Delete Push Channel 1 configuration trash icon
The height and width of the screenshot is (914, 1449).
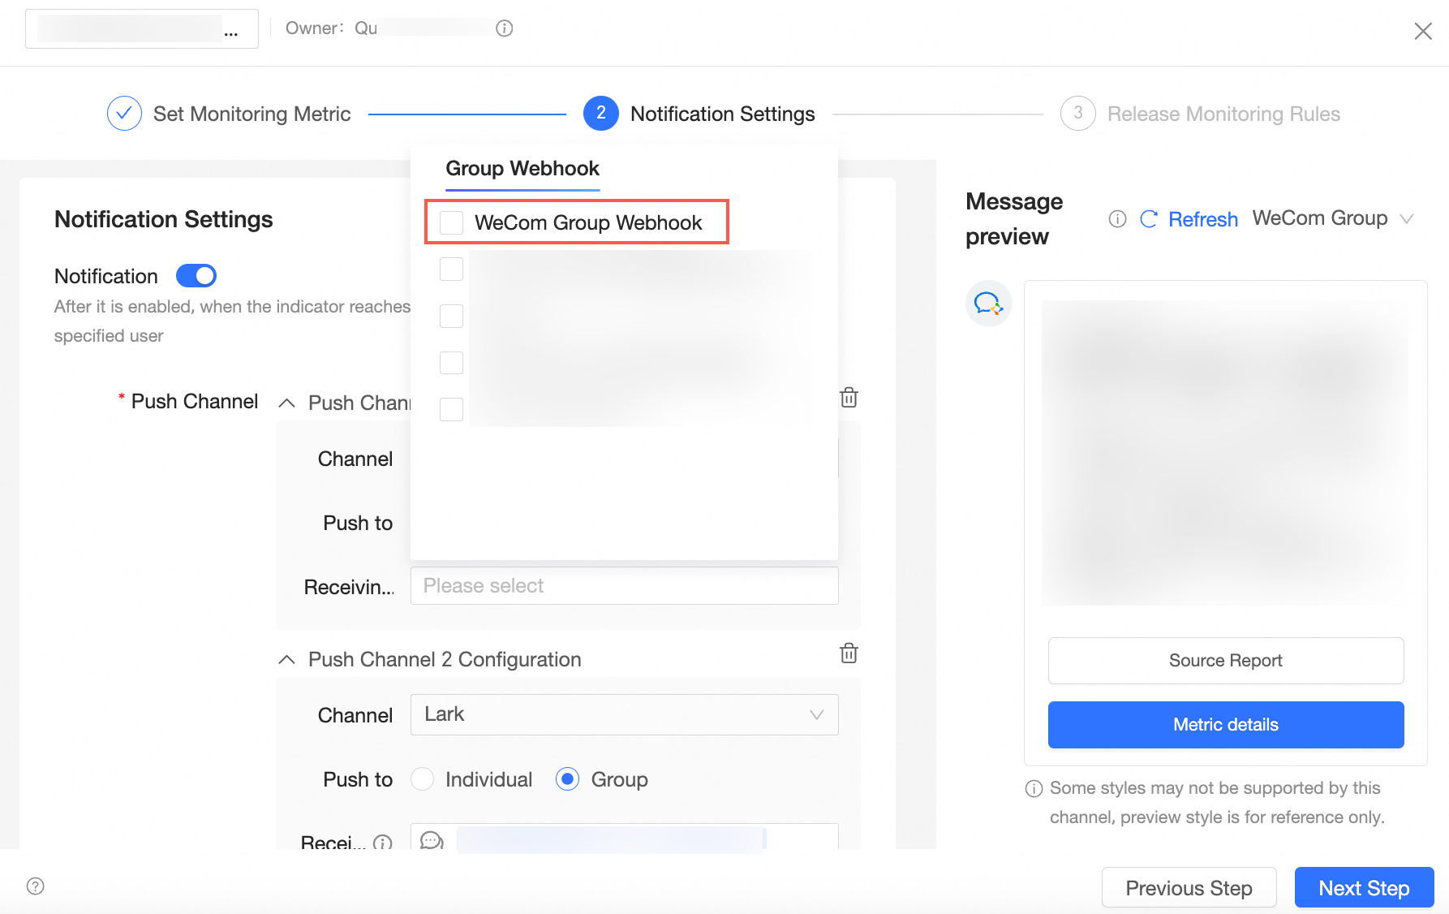click(x=849, y=397)
